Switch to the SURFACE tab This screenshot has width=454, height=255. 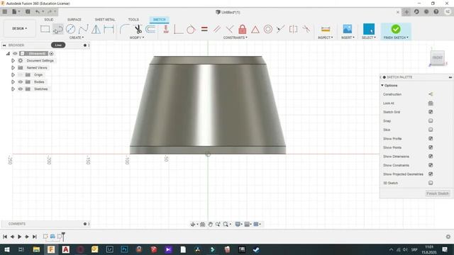74,19
